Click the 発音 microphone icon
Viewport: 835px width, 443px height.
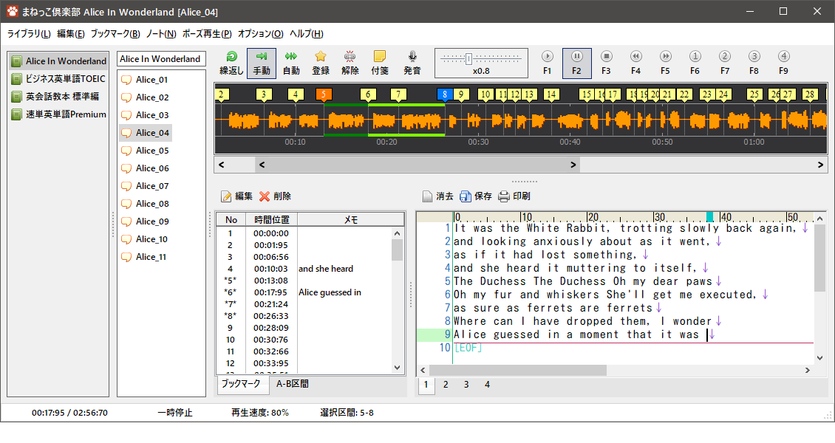[412, 57]
